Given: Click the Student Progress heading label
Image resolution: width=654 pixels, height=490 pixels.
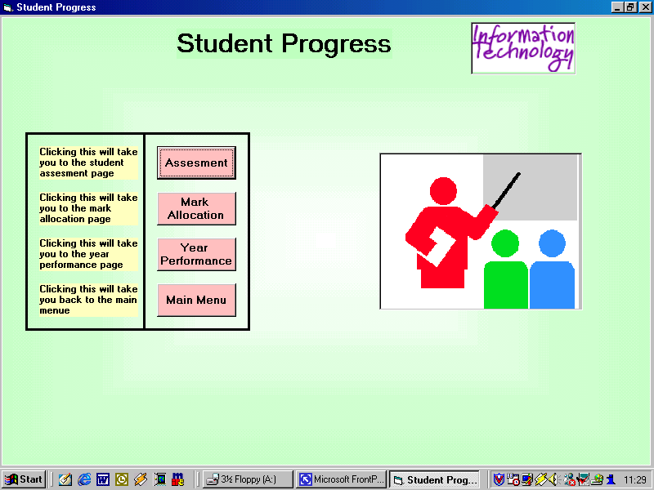Looking at the screenshot, I should tap(284, 43).
